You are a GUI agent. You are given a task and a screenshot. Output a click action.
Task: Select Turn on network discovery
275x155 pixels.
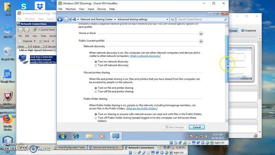pos(96,62)
